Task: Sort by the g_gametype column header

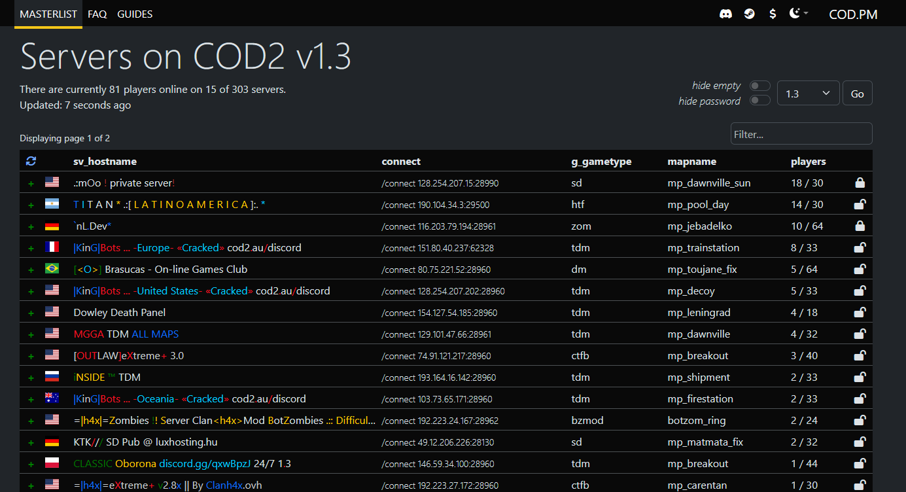Action: point(601,162)
